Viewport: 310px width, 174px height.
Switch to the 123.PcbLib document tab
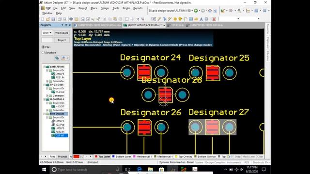tap(175, 25)
